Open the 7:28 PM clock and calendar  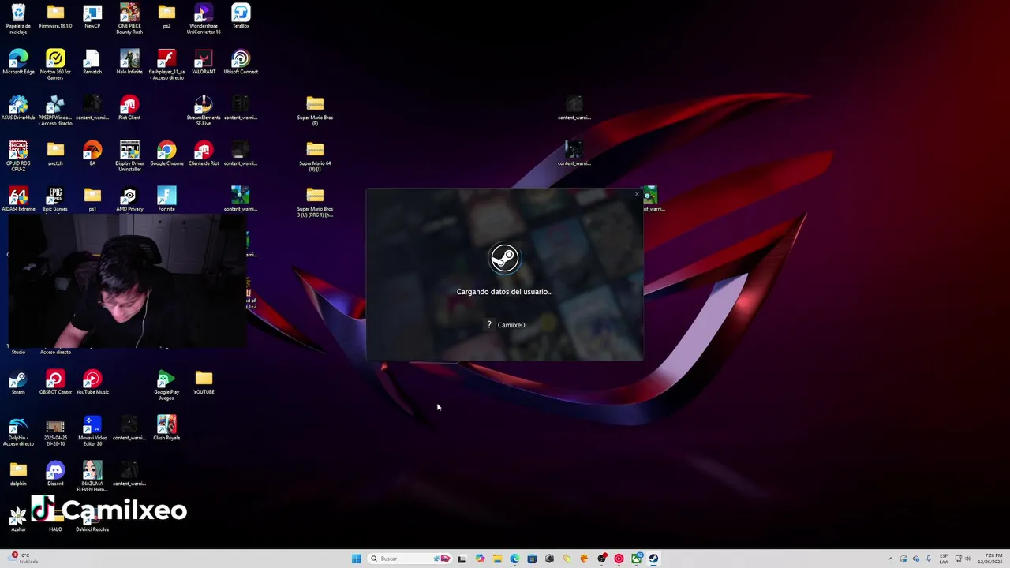click(989, 559)
